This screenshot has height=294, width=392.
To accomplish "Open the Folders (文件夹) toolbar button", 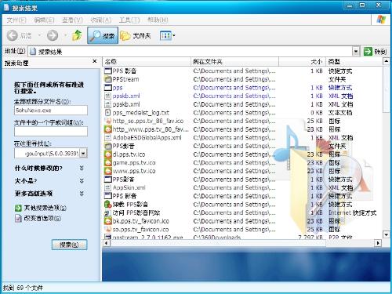I will pos(136,35).
